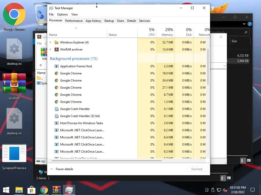Click the WinRAR archiver process icon
The height and width of the screenshot is (195, 261).
[57, 50]
